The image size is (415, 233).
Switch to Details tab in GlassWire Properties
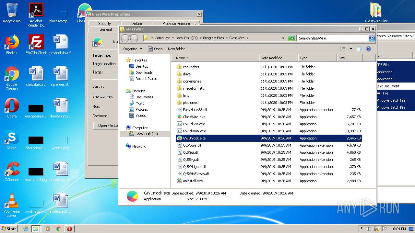[136, 23]
